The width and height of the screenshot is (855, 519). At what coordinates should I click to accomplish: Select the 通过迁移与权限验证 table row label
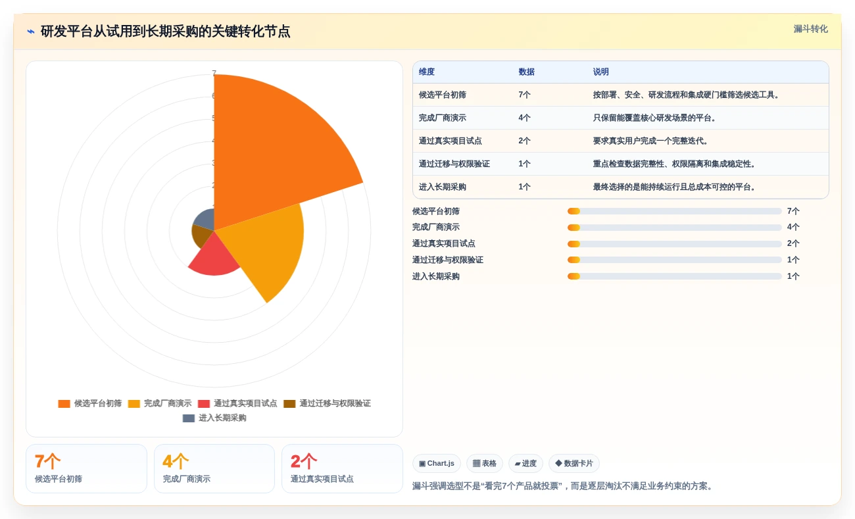pyautogui.click(x=454, y=164)
